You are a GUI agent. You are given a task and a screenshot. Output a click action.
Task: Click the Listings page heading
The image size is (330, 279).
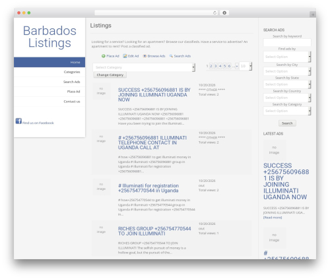click(x=101, y=26)
